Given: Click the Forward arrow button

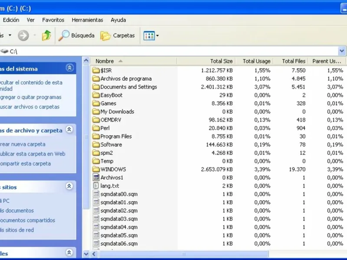Looking at the screenshot, I should 23,36.
